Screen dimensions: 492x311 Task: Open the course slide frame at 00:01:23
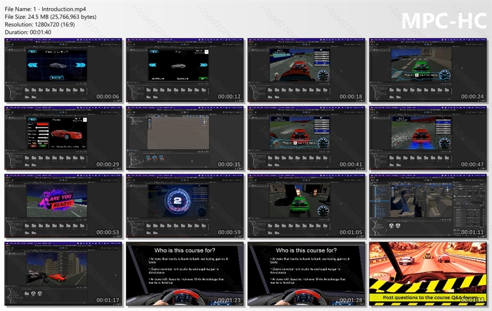point(185,274)
